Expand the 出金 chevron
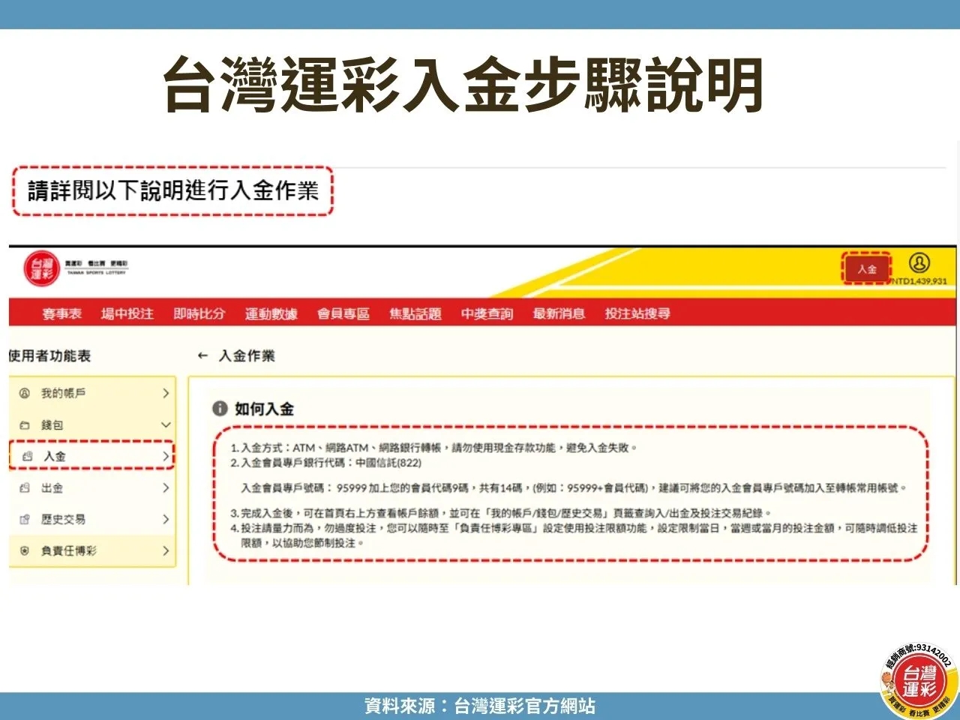The image size is (960, 720). pos(166,487)
